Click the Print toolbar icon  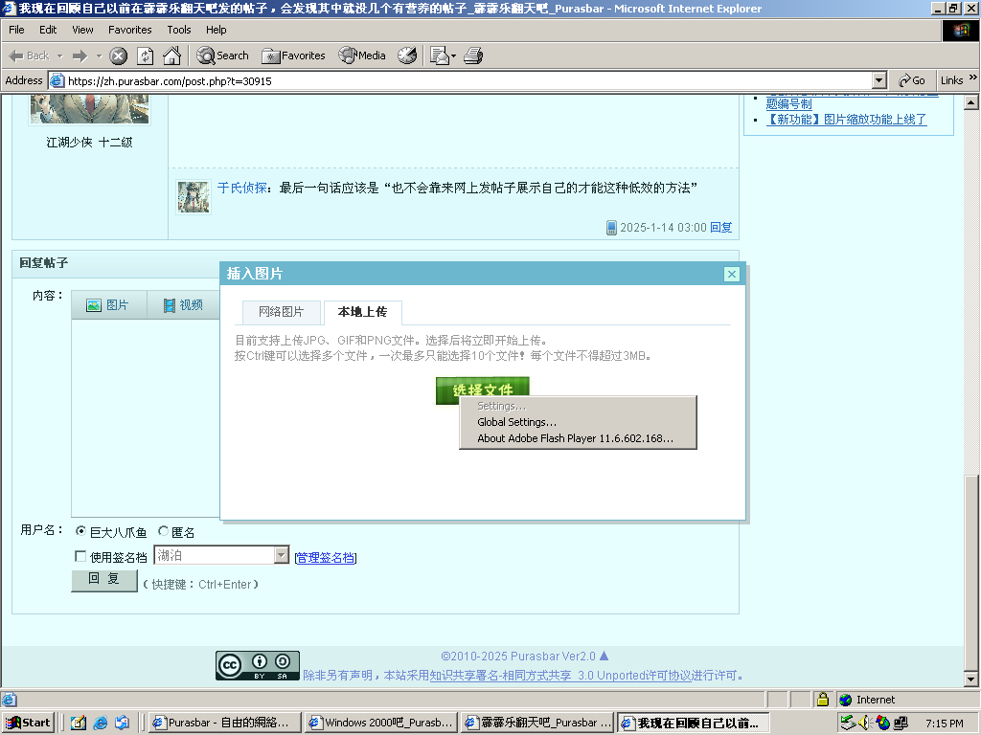(473, 56)
